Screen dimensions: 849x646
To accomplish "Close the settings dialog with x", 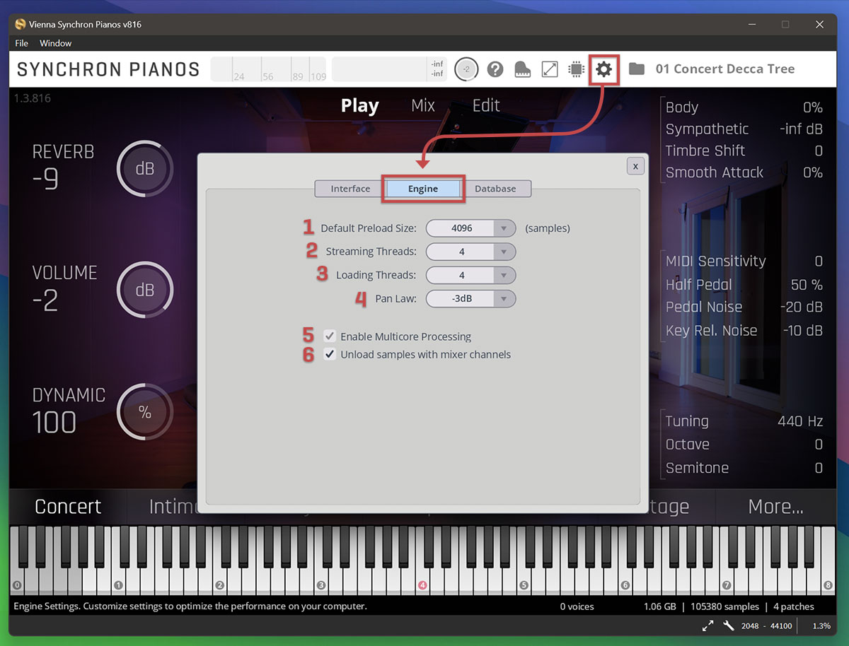I will tap(635, 166).
